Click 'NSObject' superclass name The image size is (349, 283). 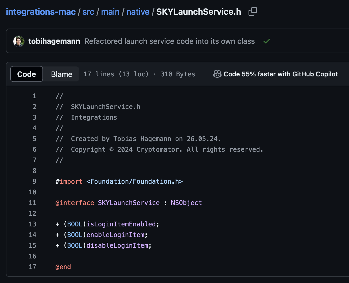(x=186, y=203)
